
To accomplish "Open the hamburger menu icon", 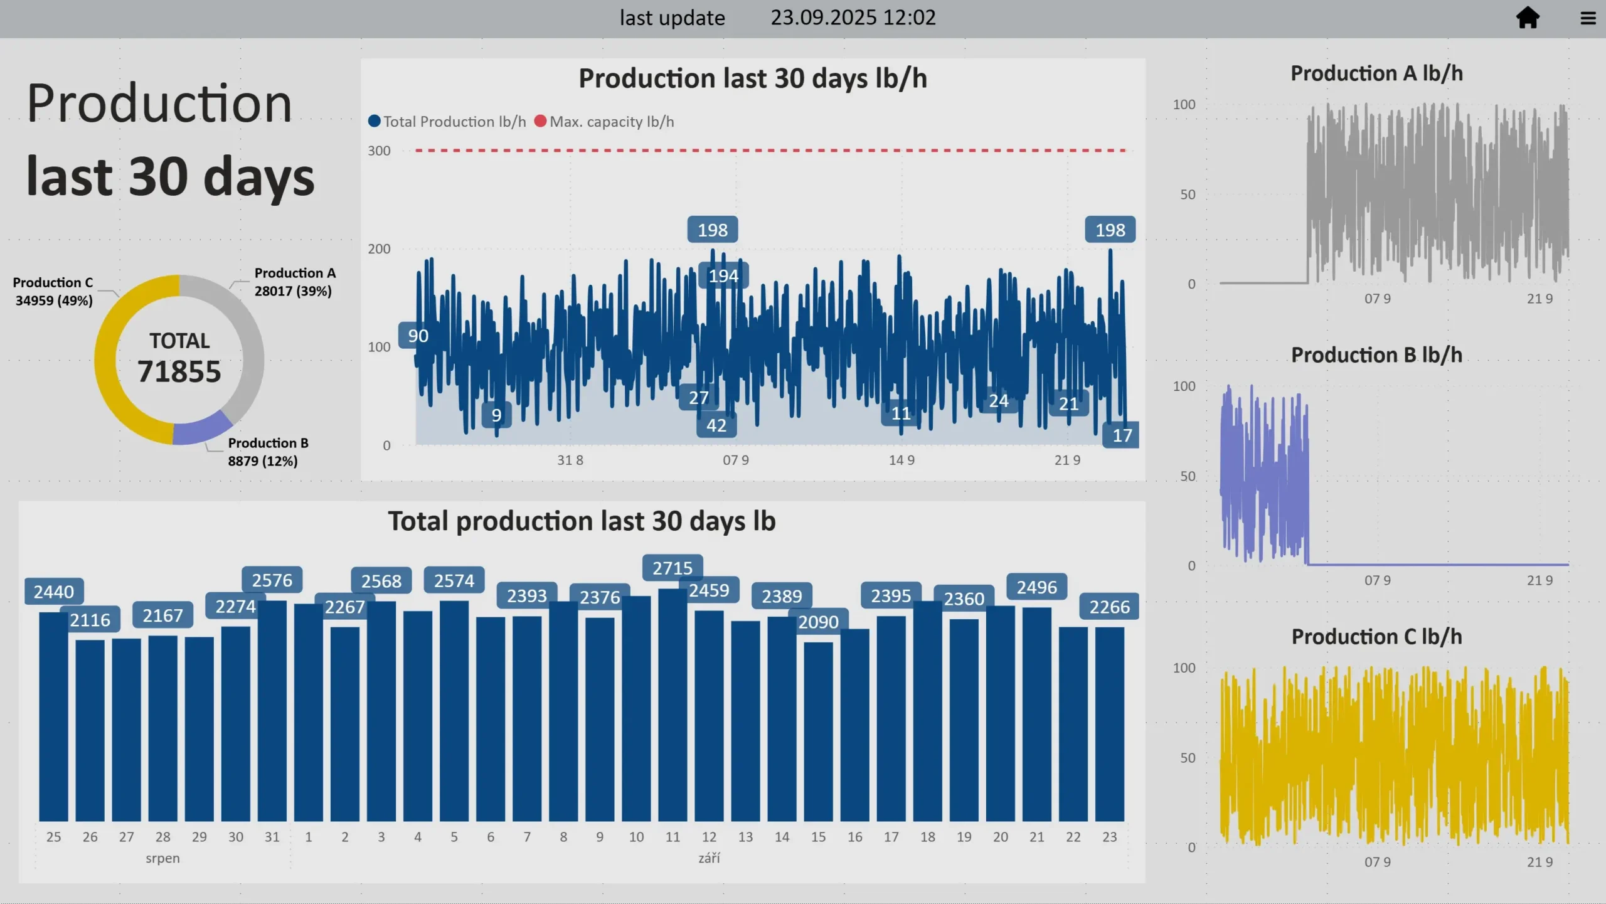I will (x=1588, y=18).
